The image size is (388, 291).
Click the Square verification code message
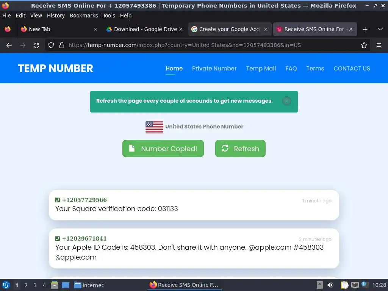point(117,209)
